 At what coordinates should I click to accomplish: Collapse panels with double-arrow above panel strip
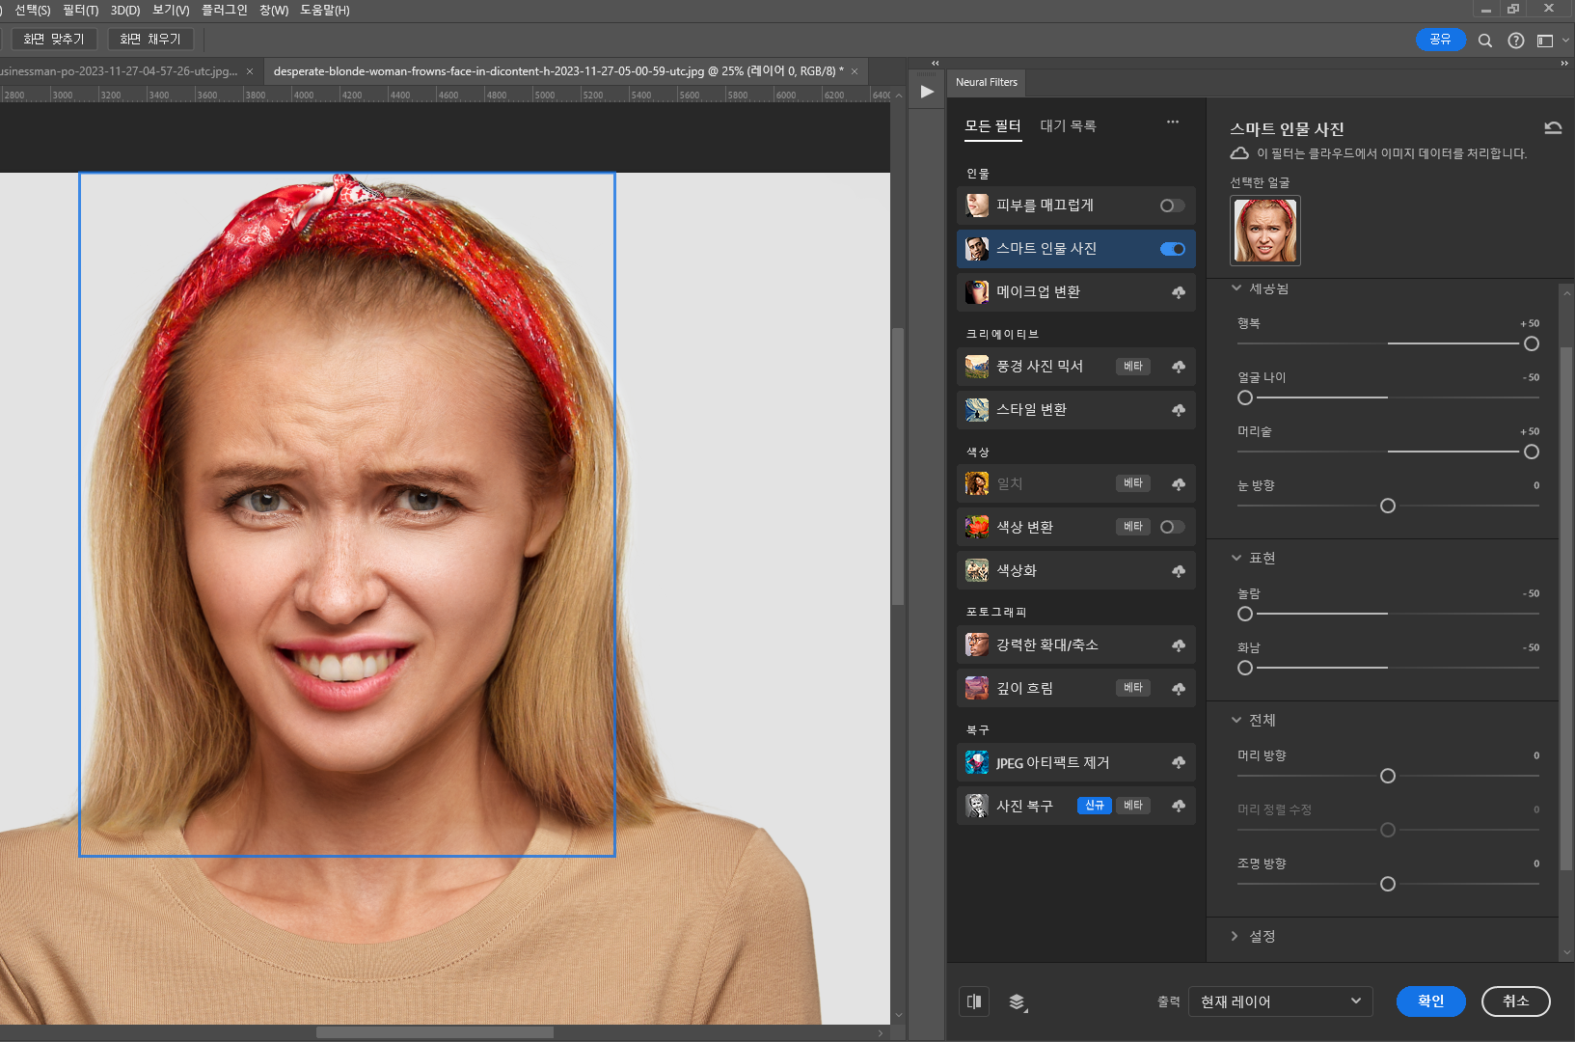935,63
